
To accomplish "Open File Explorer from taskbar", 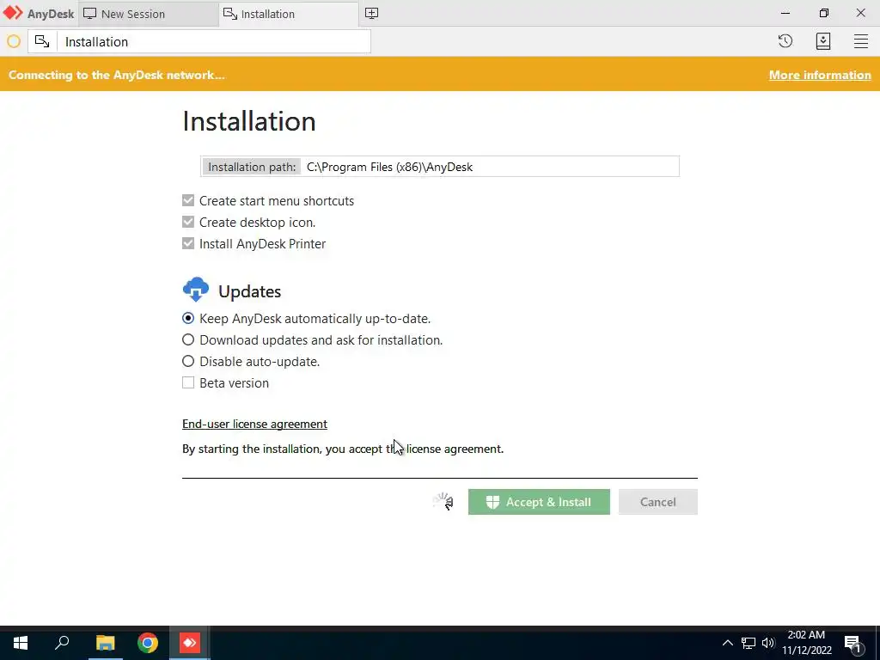I will (x=105, y=643).
